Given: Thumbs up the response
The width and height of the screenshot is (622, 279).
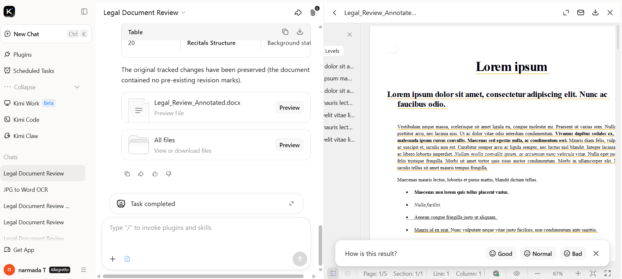Looking at the screenshot, I should coord(155,174).
